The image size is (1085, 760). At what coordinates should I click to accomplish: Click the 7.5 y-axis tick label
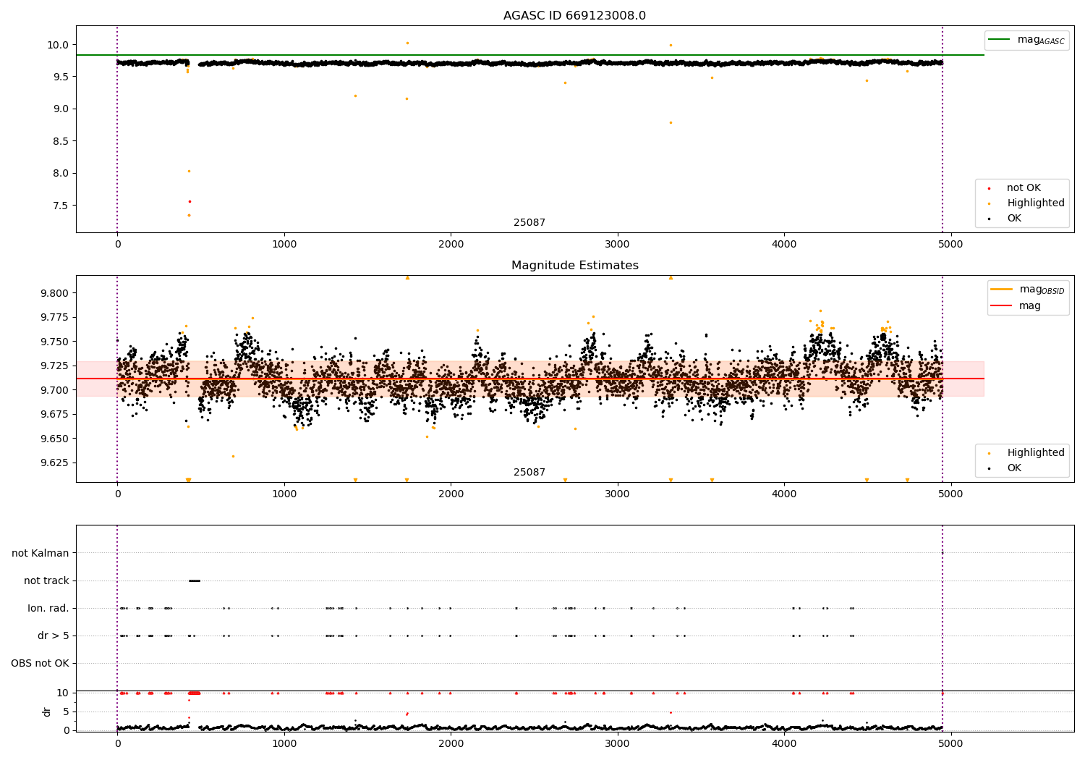(x=61, y=206)
